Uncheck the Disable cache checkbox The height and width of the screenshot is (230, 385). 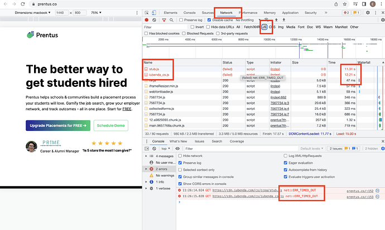click(209, 20)
